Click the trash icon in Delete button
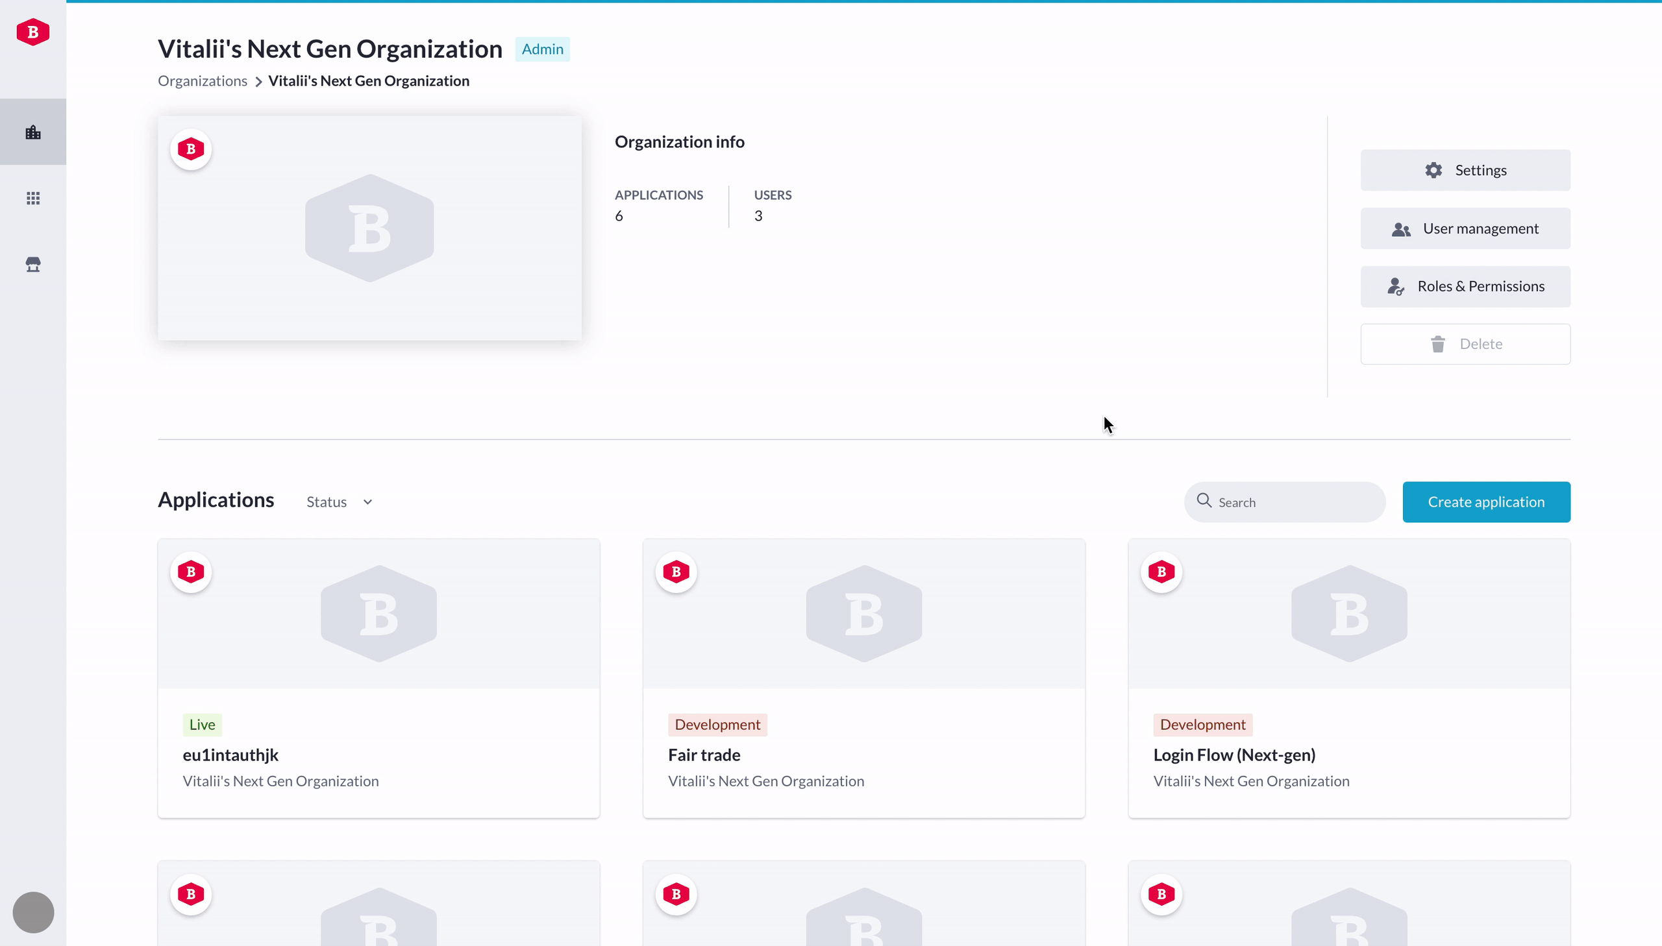Screen dimensions: 1662x946 click(1438, 345)
